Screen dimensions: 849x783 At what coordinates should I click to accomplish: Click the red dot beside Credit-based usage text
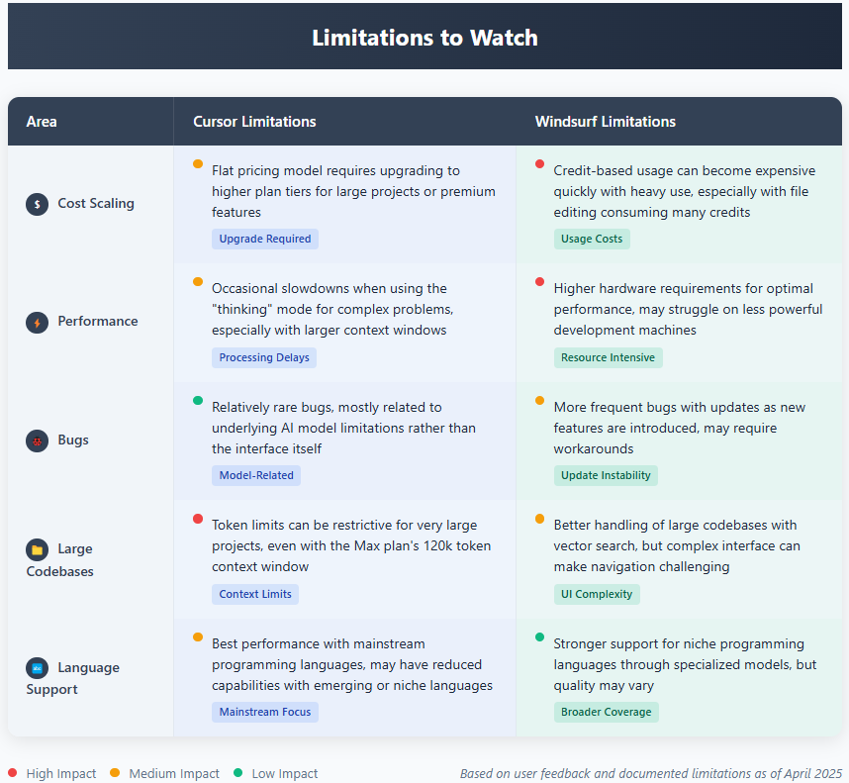539,163
